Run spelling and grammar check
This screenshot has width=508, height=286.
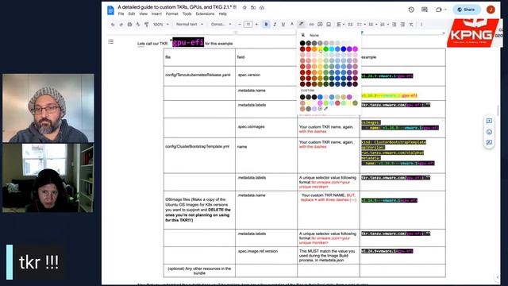point(138,25)
